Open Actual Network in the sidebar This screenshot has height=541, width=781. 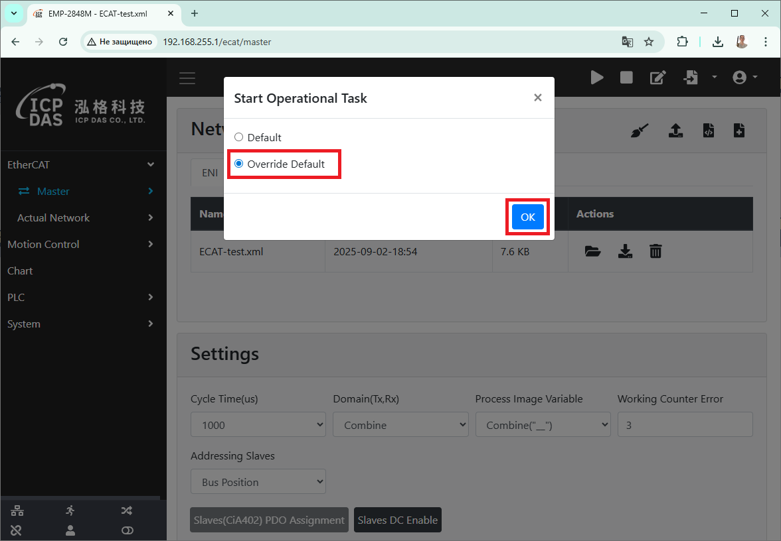tap(53, 217)
